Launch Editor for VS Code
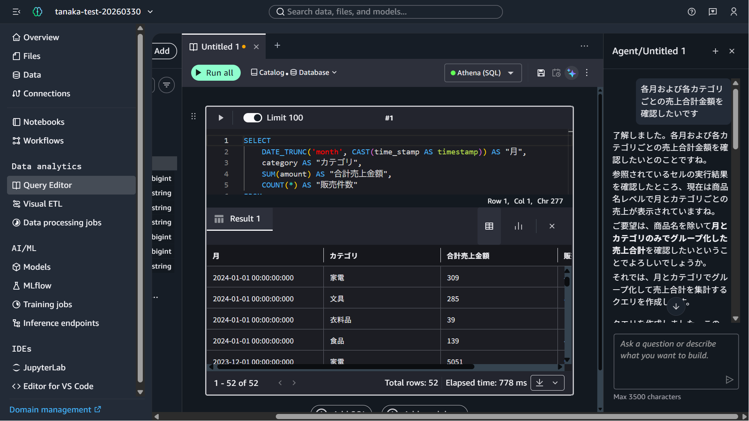Viewport: 749px width, 421px height. (x=71, y=386)
